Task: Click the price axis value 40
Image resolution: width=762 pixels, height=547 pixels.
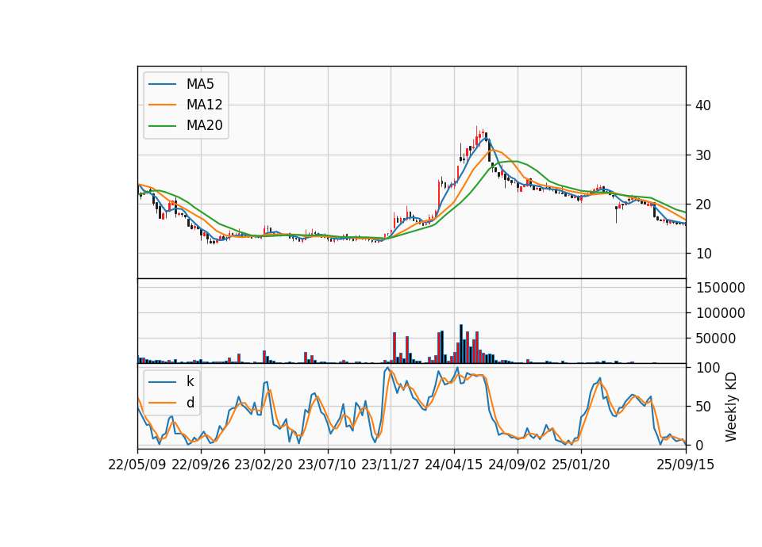Action: pos(702,105)
